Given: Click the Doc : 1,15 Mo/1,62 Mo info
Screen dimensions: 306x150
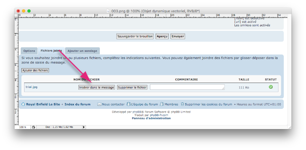Looking at the screenshot, I should tap(59, 127).
